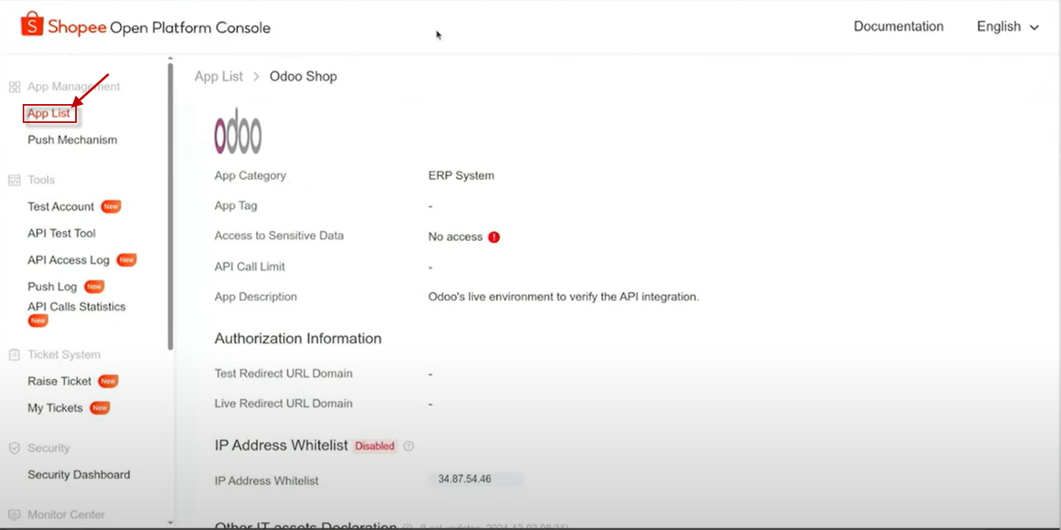Screen dimensions: 1061x530
Task: Click the Authorization Information heading
Action: pos(298,339)
